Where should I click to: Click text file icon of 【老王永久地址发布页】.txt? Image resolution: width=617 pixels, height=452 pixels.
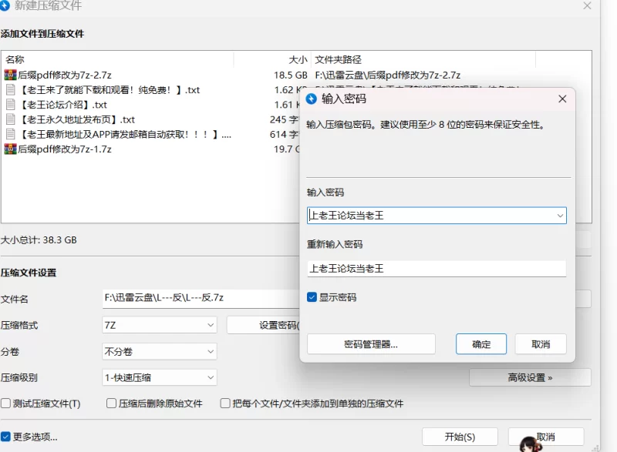point(10,119)
